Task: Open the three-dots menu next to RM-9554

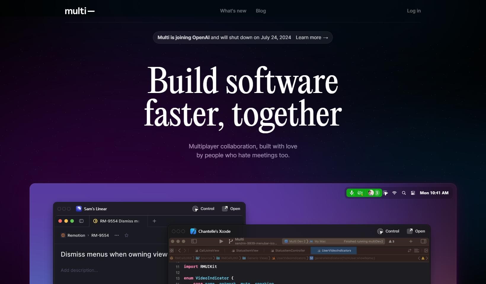Action: (x=117, y=235)
